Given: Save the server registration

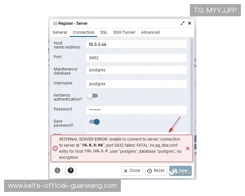Looking at the screenshot, I should coord(180,171).
